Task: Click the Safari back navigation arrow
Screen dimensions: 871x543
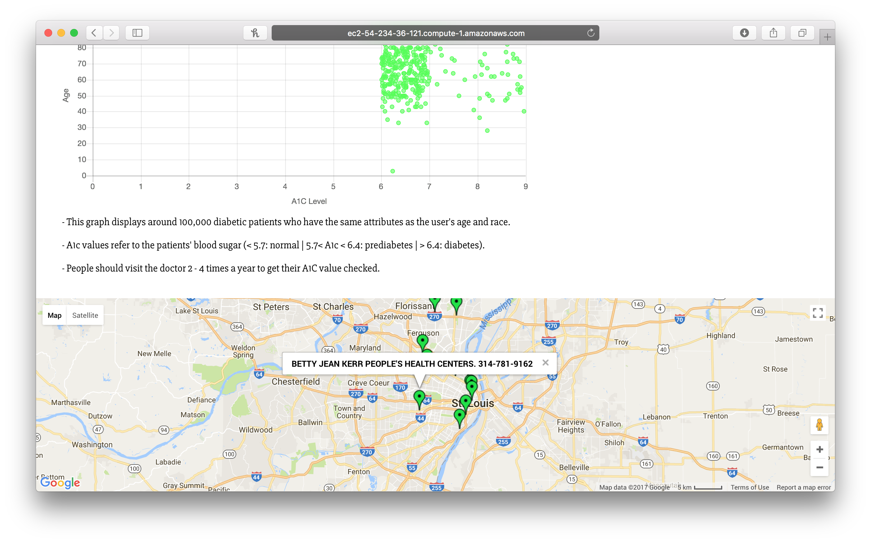Action: [x=94, y=33]
